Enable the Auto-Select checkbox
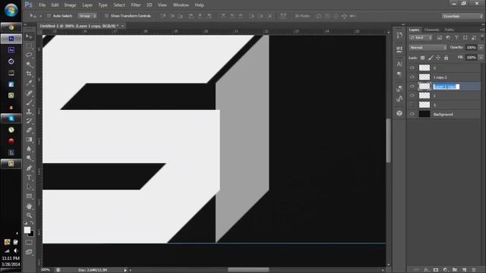This screenshot has height=273, width=486. point(49,16)
